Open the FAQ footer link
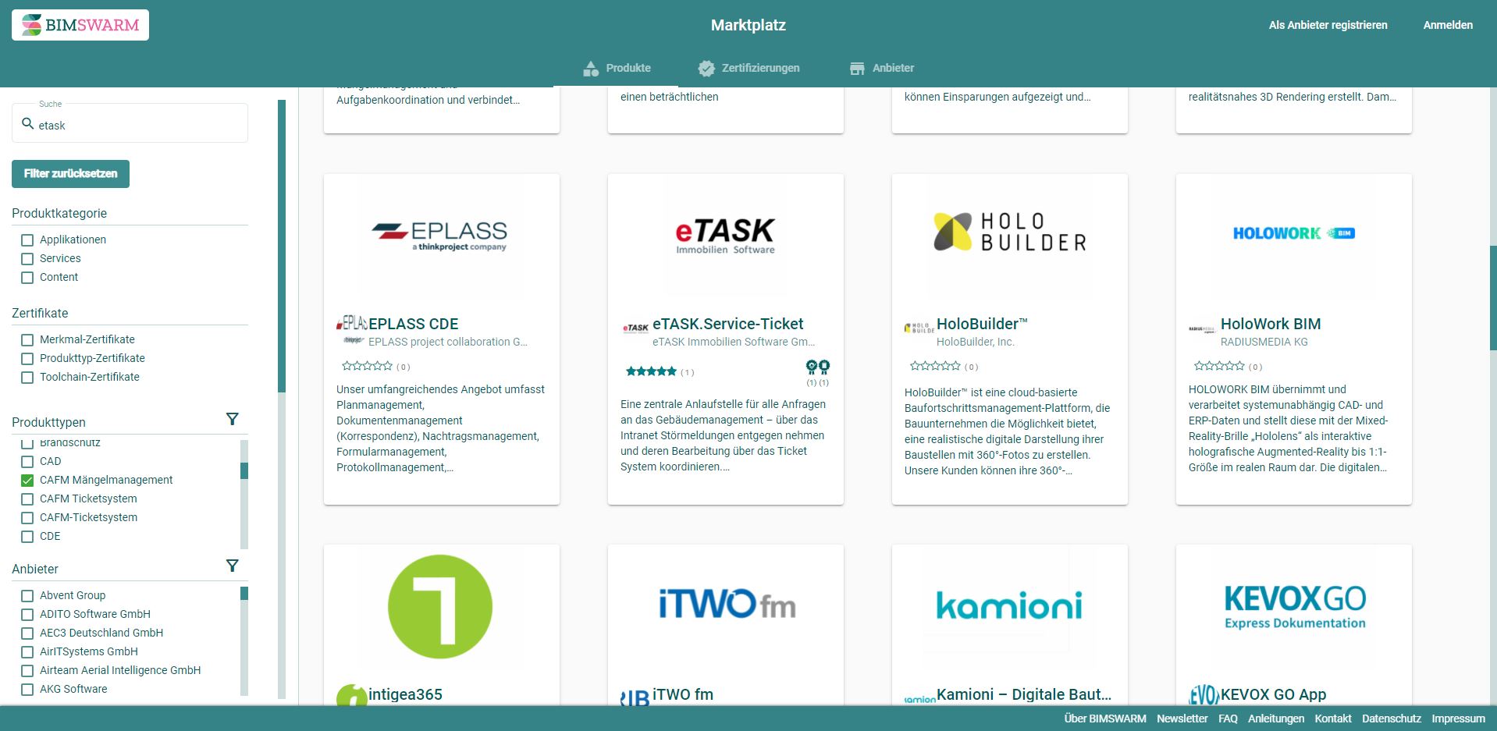This screenshot has width=1497, height=731. point(1228,719)
